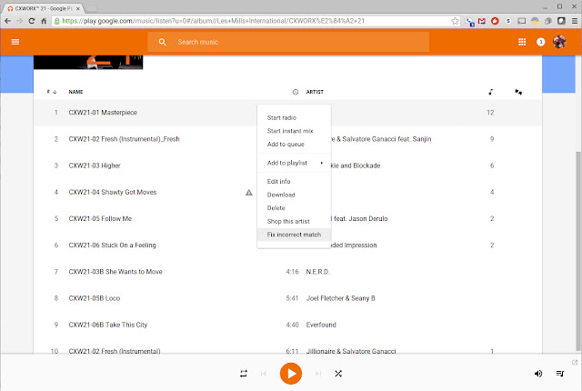The width and height of the screenshot is (582, 391).
Task: Close the CXWORX 21 browser tab
Action: click(x=78, y=8)
